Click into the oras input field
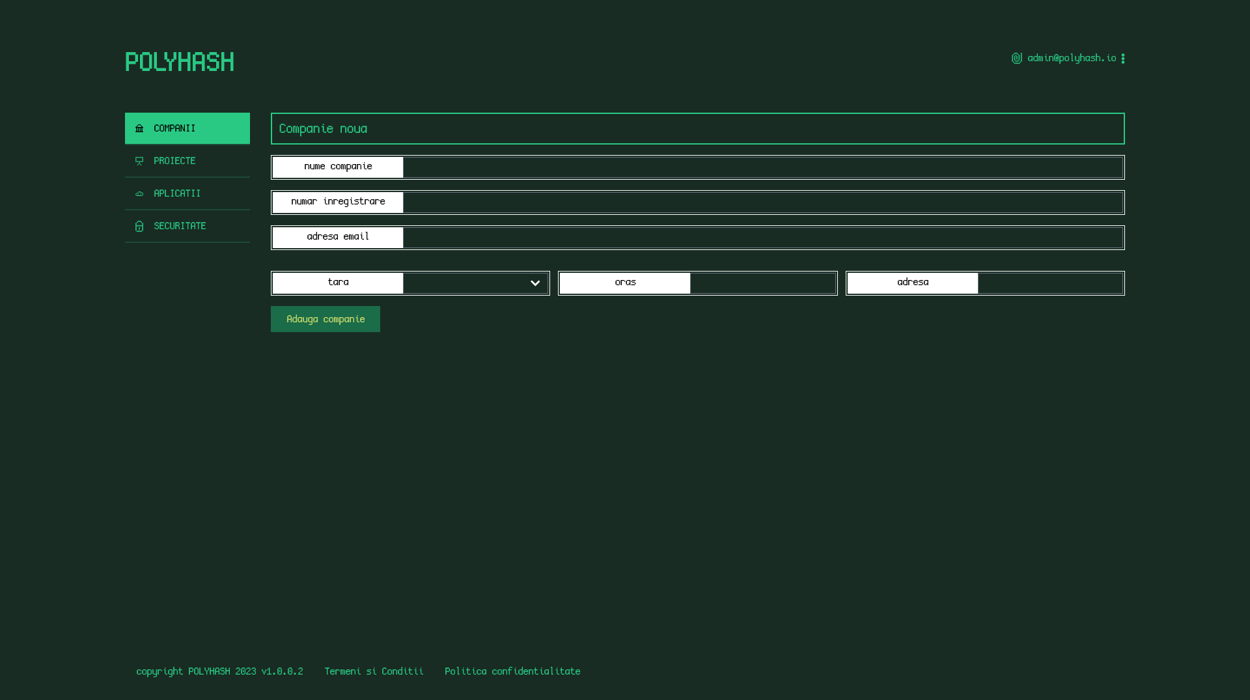The height and width of the screenshot is (700, 1250). point(762,283)
